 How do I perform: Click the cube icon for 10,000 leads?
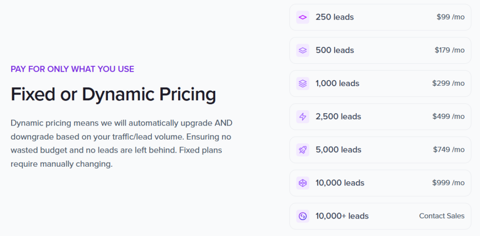303,183
